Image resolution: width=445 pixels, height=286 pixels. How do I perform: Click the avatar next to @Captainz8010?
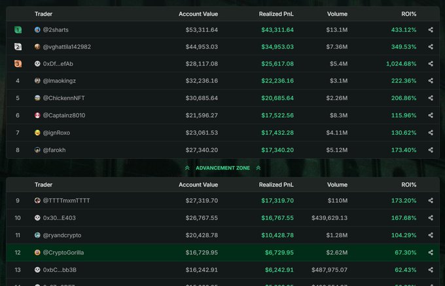38,115
